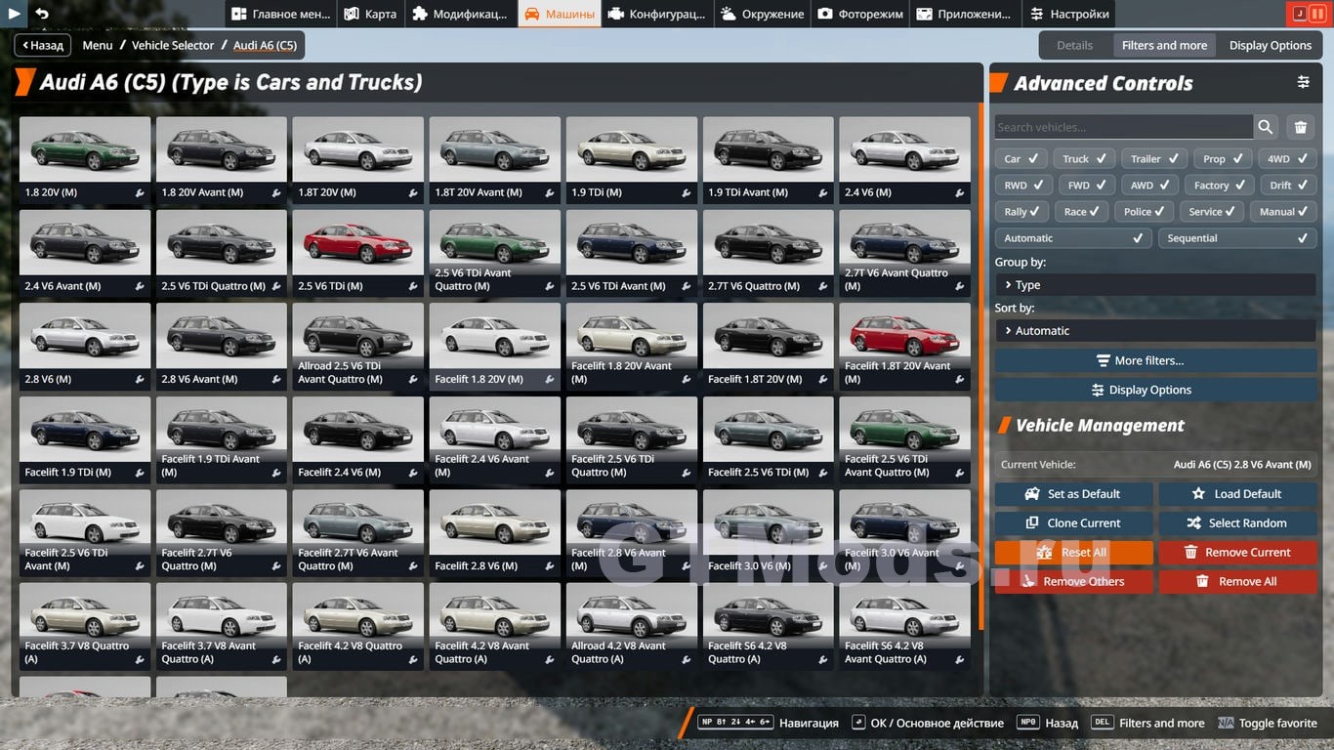The height and width of the screenshot is (750, 1334).
Task: Click wrench icon on 2.4 V6 (M) tile
Action: (960, 193)
